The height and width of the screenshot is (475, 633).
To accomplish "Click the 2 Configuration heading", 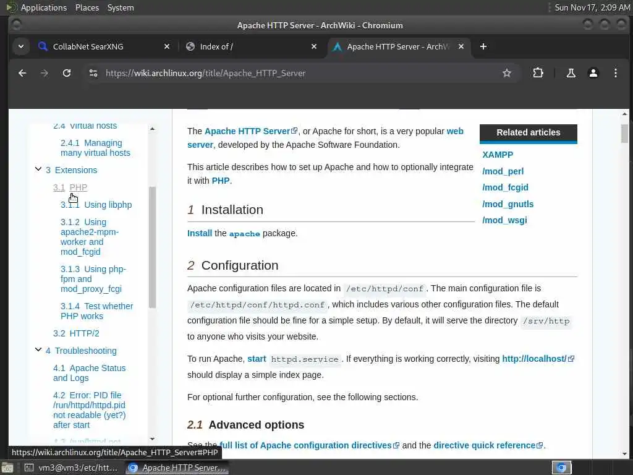I will [233, 265].
